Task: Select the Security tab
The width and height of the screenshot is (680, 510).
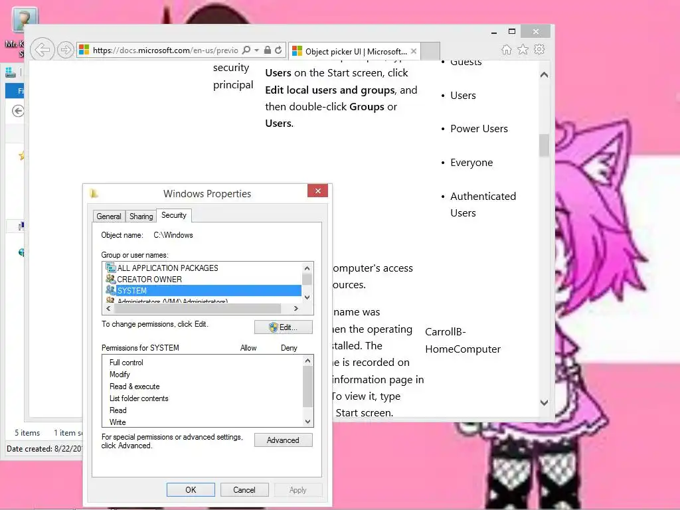Action: coord(174,215)
